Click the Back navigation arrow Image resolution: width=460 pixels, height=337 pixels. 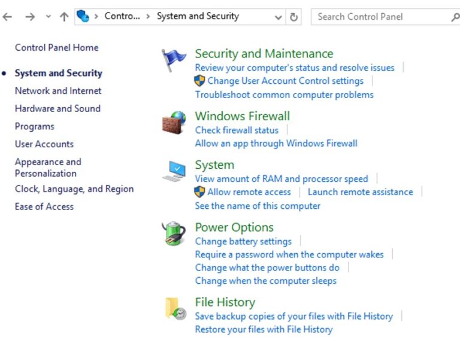coord(7,17)
